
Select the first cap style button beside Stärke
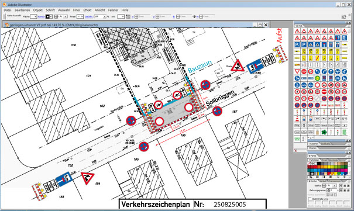click(341, 186)
